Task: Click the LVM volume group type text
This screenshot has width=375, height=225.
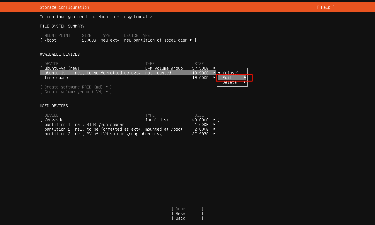Action: pos(164,68)
